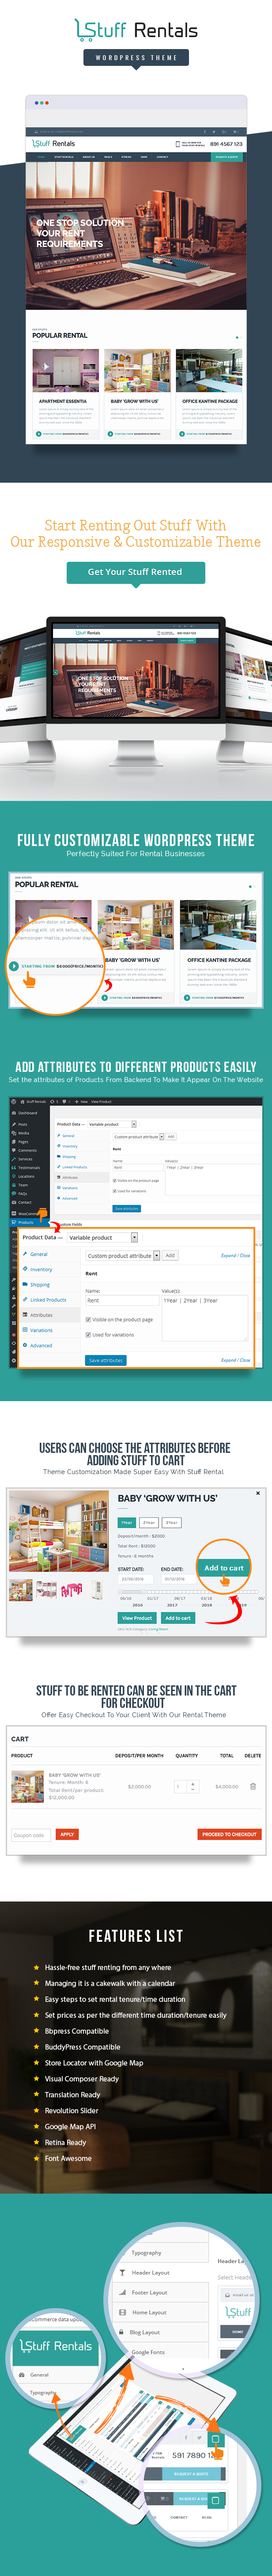Open Dashboard in WordPress admin sidebar

(28, 1113)
